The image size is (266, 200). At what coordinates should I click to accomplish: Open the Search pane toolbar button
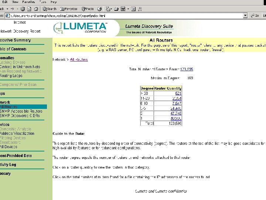point(49,9)
